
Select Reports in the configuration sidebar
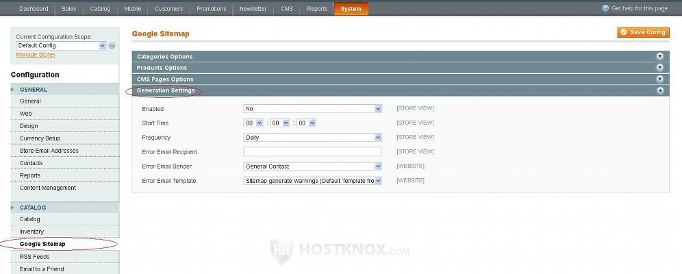coord(65,176)
